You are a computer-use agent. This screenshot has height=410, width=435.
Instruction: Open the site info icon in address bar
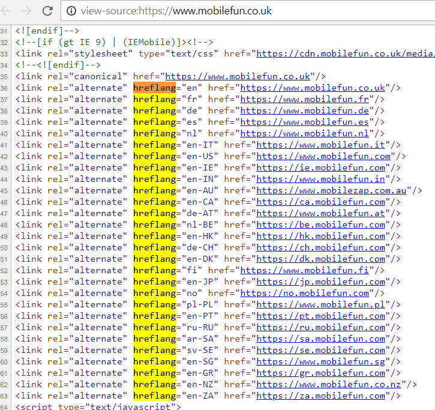click(71, 11)
